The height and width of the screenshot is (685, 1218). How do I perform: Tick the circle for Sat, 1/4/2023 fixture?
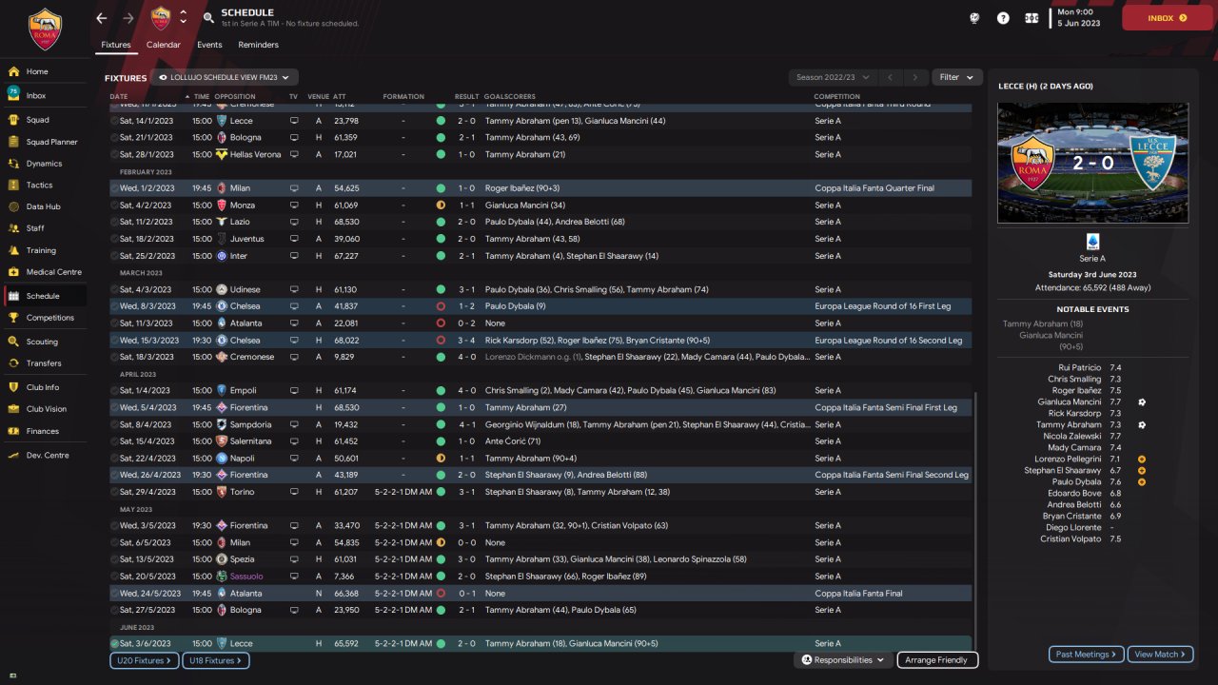(114, 391)
